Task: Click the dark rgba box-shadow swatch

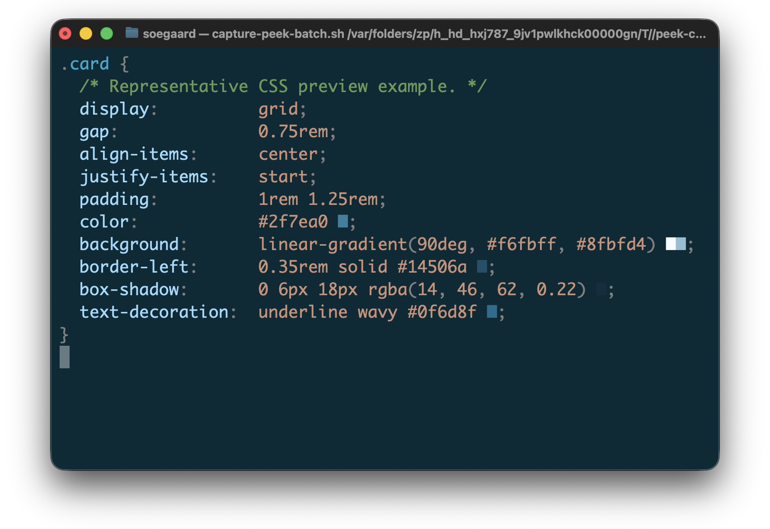Action: coord(601,289)
